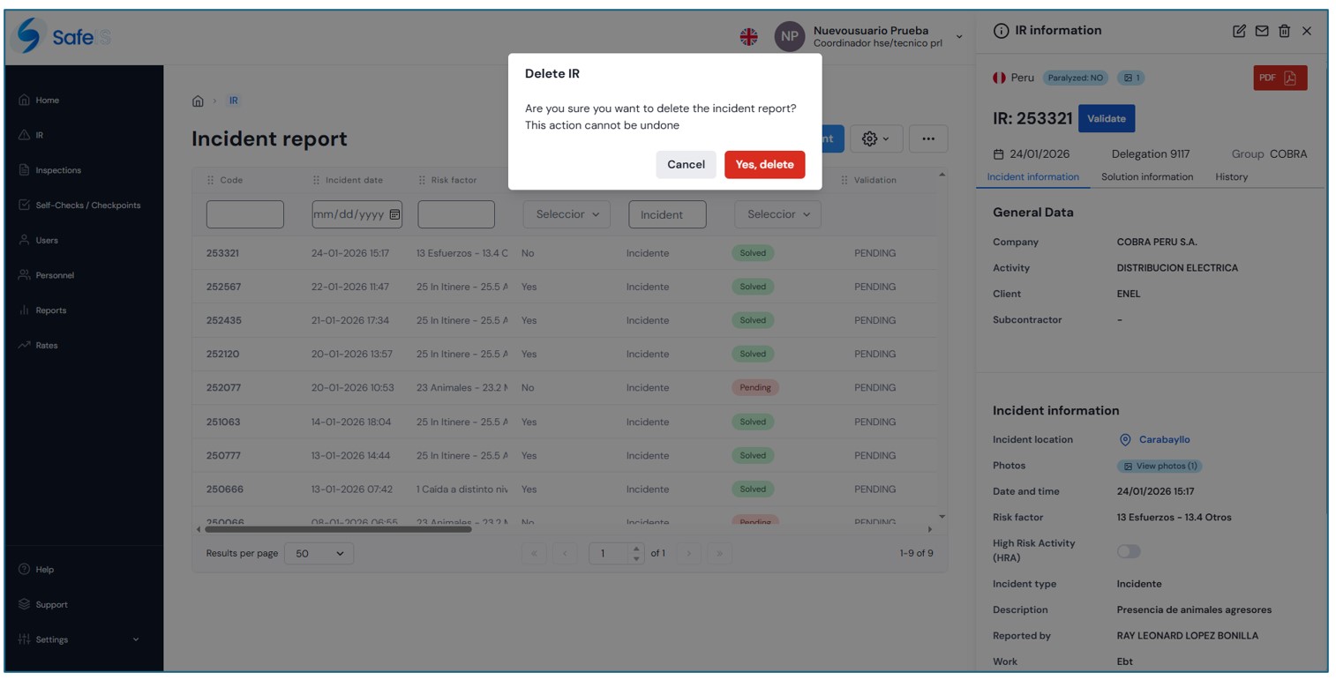Screen dimensions: 1336x680
Task: Open the Carabayllo location link
Action: coord(1163,439)
